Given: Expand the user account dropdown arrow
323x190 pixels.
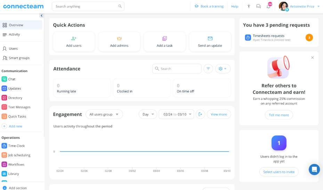Looking at the screenshot, I should pos(318,6).
